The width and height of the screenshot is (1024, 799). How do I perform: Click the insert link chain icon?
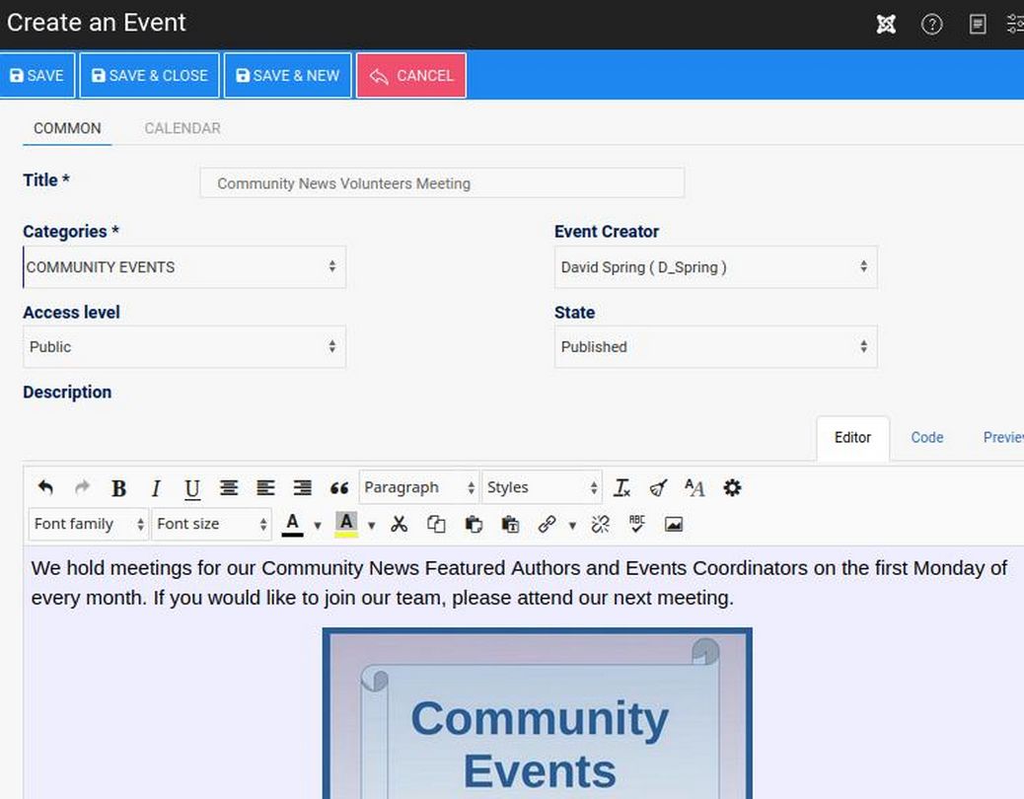tap(547, 524)
